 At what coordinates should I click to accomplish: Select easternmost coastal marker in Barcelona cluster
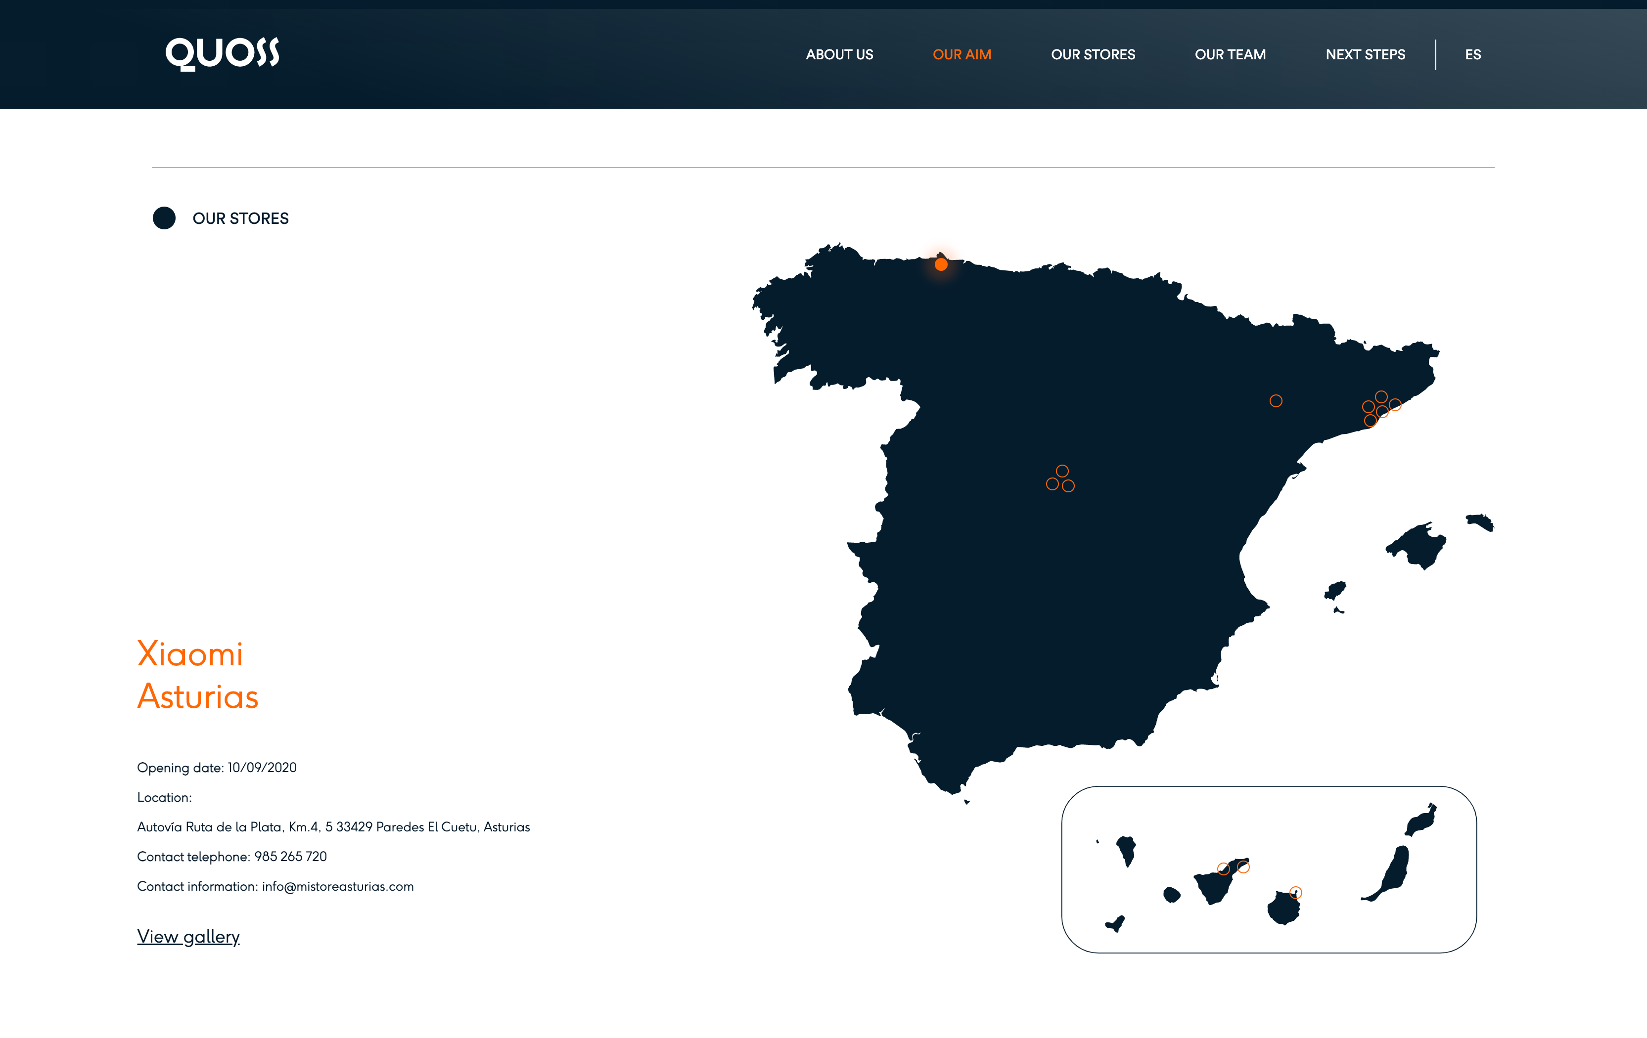coord(1395,405)
